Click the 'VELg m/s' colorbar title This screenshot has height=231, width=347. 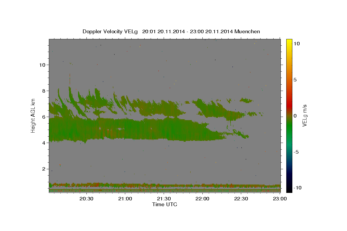coord(305,116)
